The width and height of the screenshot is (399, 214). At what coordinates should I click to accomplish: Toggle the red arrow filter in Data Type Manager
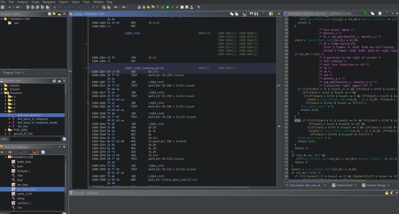[31, 152]
